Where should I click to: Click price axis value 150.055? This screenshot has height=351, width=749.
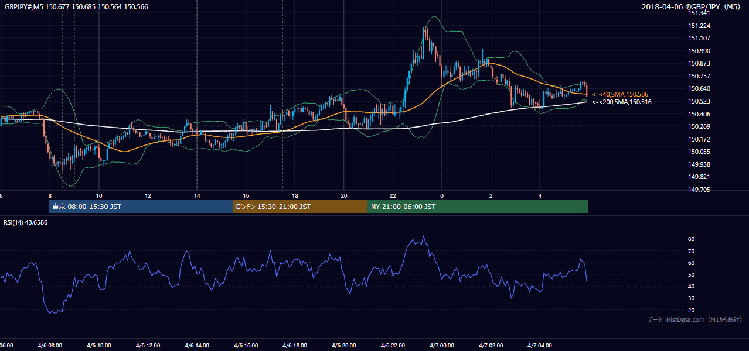(699, 152)
